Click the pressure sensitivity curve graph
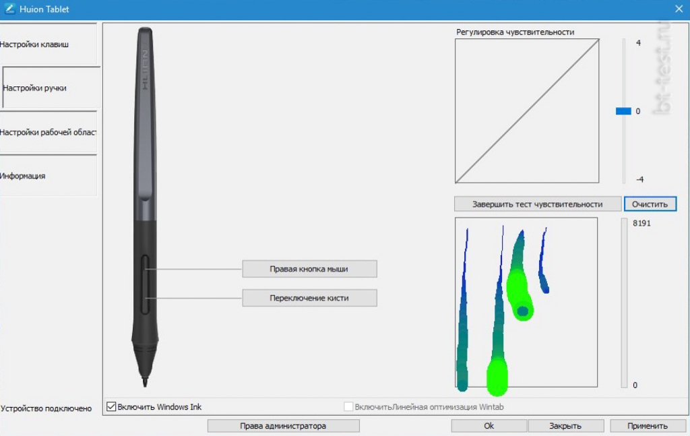Viewport: 690px width, 436px height. pyautogui.click(x=527, y=111)
